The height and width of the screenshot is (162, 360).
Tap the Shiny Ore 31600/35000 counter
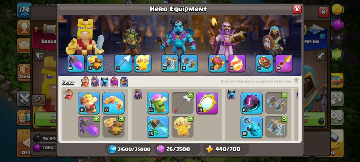click(129, 149)
